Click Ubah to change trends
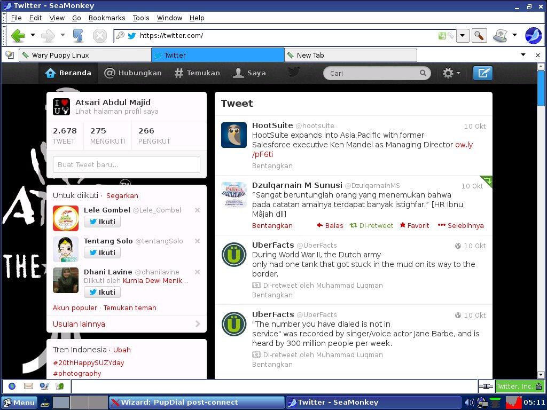Screen dimensions: 547x410 pyautogui.click(x=122, y=350)
